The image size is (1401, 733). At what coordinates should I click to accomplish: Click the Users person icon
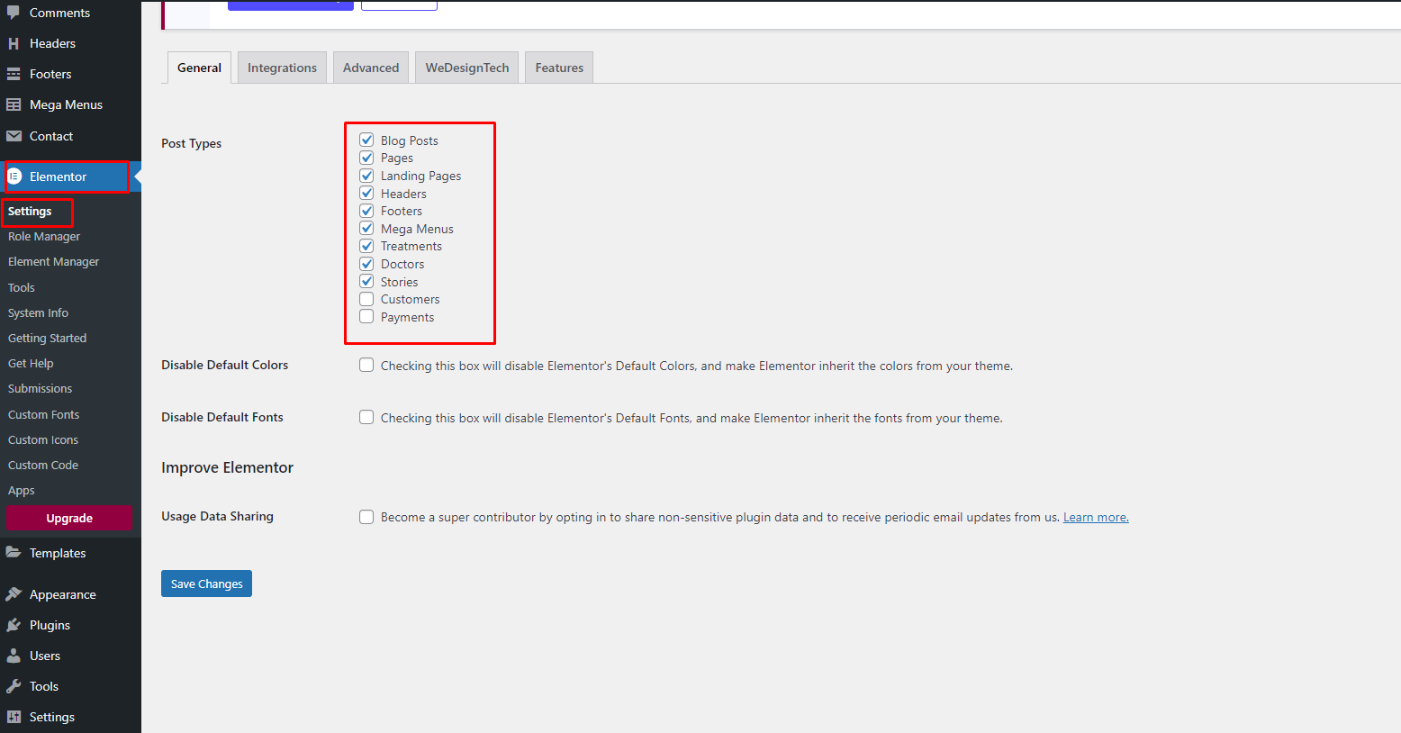14,656
